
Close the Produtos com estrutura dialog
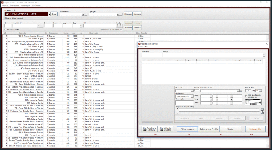coord(267,44)
